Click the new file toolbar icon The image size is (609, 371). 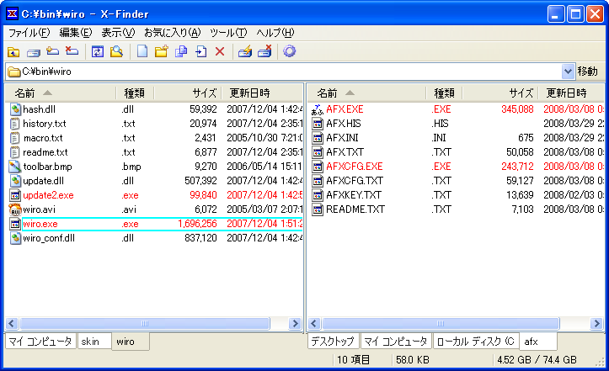(x=143, y=51)
